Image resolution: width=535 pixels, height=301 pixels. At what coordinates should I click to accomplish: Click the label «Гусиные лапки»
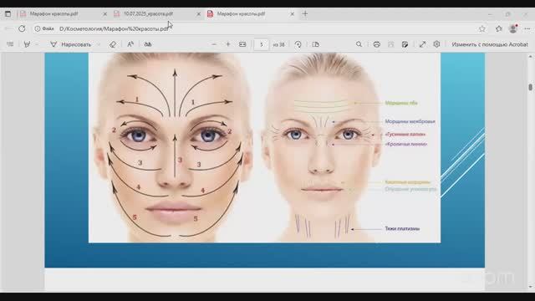tap(405, 135)
